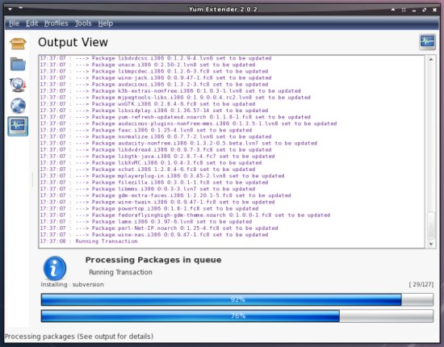Click the output log scrollbar thumb
The height and width of the screenshot is (347, 444).
tap(431, 226)
